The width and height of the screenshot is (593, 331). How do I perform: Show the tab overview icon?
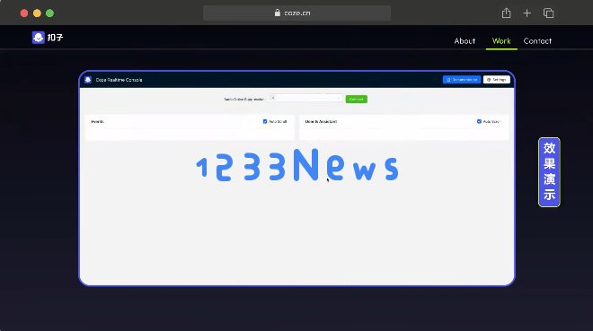[x=548, y=13]
